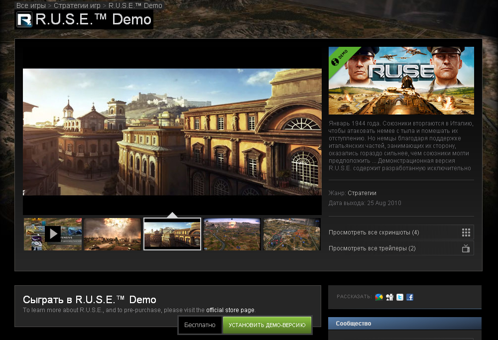Go to 'Стратегии игр' breadcrumb
Viewport: 498px width, 340px height.
pyautogui.click(x=77, y=5)
